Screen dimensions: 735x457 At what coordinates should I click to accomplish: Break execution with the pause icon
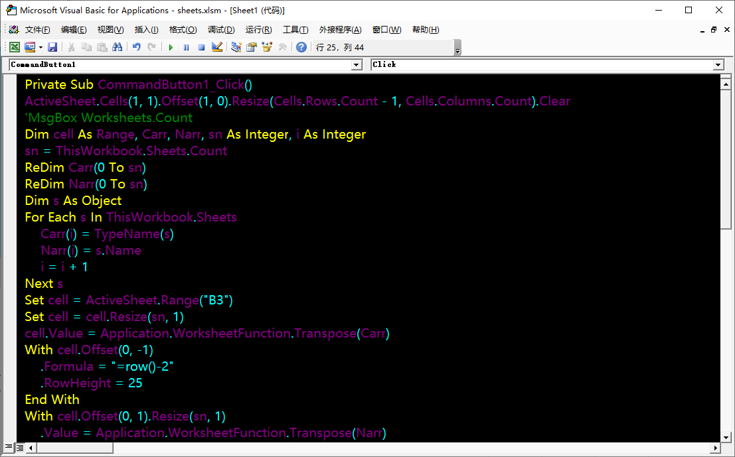click(x=186, y=47)
